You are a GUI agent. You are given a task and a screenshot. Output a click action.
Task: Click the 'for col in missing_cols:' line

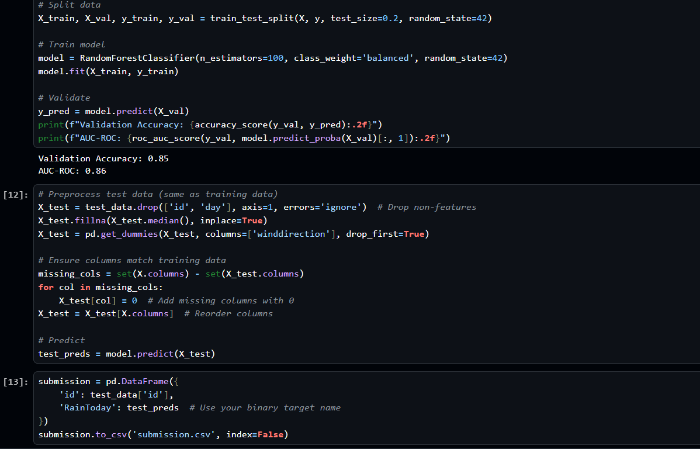101,287
